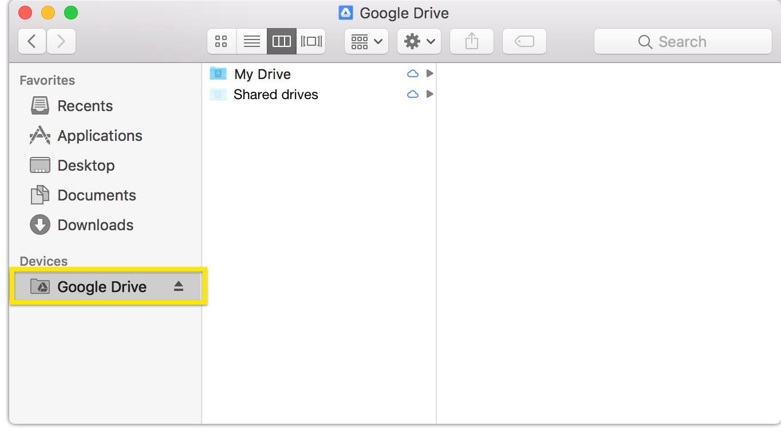Screen dimensions: 781x433
Task: Open Recents in the sidebar
Action: pyautogui.click(x=85, y=106)
